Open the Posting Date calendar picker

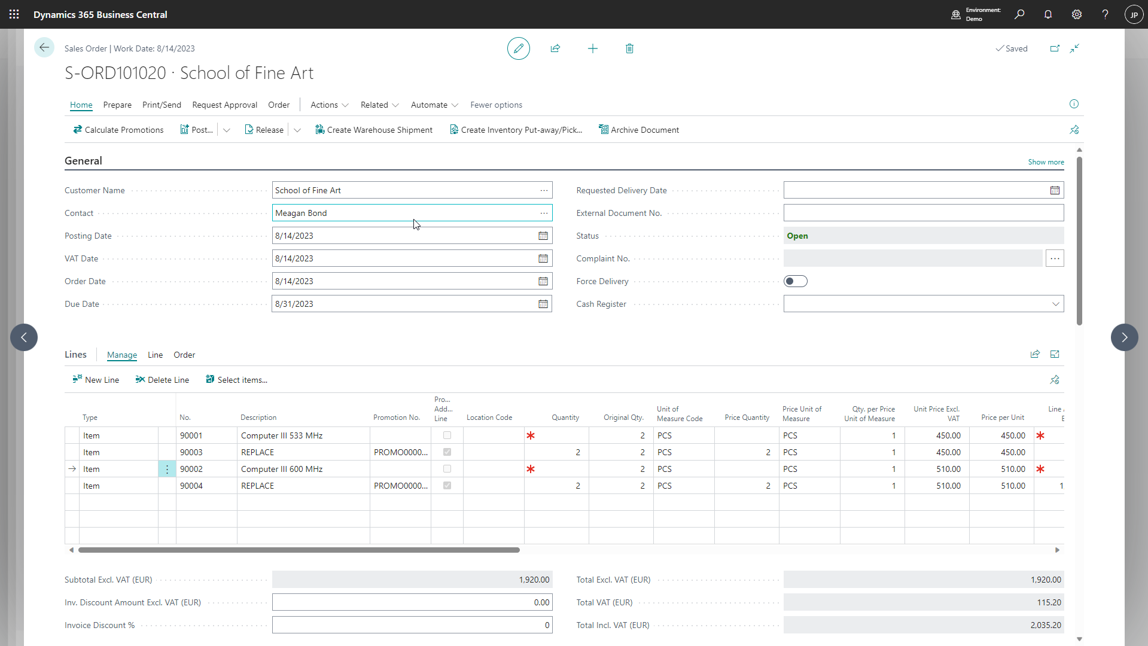tap(543, 236)
